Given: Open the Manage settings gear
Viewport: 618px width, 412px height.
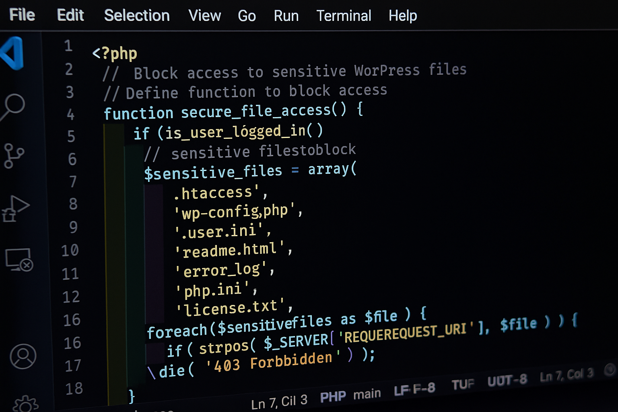Looking at the screenshot, I should [x=26, y=404].
